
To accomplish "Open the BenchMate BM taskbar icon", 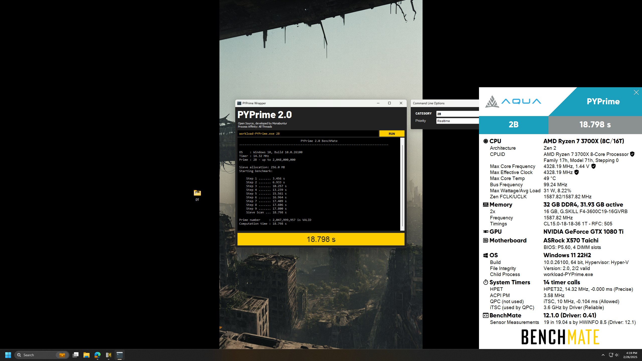I will coord(109,355).
